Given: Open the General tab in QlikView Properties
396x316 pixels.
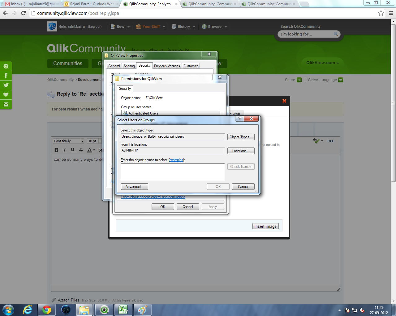Looking at the screenshot, I should pyautogui.click(x=114, y=66).
